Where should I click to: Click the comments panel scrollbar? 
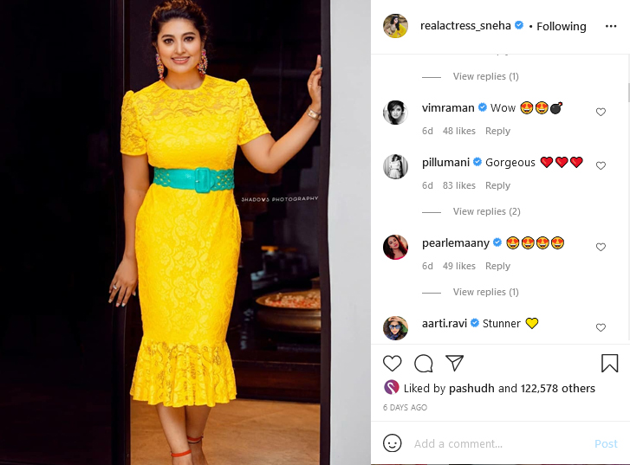[628, 93]
